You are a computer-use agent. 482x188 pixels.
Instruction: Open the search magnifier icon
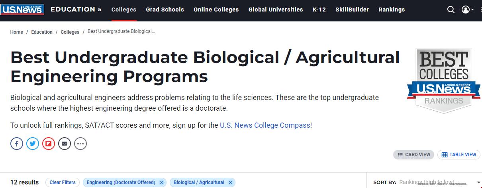(451, 10)
